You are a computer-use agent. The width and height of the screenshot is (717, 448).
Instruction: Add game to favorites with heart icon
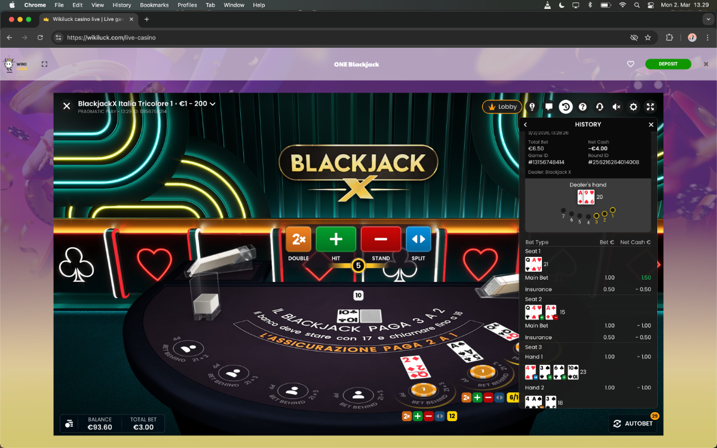coord(630,64)
